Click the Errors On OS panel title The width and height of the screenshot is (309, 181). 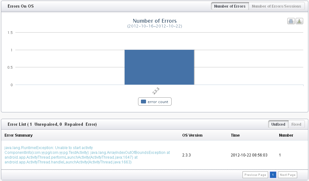point(21,6)
